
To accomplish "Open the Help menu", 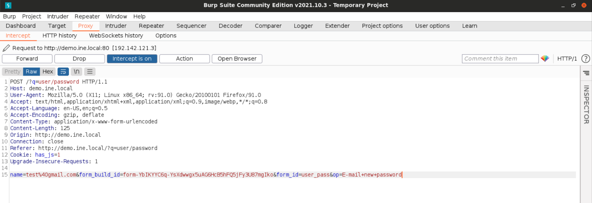I will click(x=139, y=16).
